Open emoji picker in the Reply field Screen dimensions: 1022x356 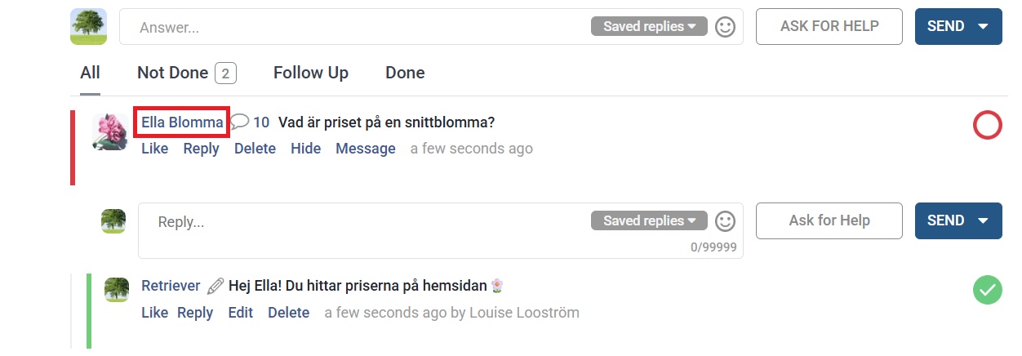point(725,221)
